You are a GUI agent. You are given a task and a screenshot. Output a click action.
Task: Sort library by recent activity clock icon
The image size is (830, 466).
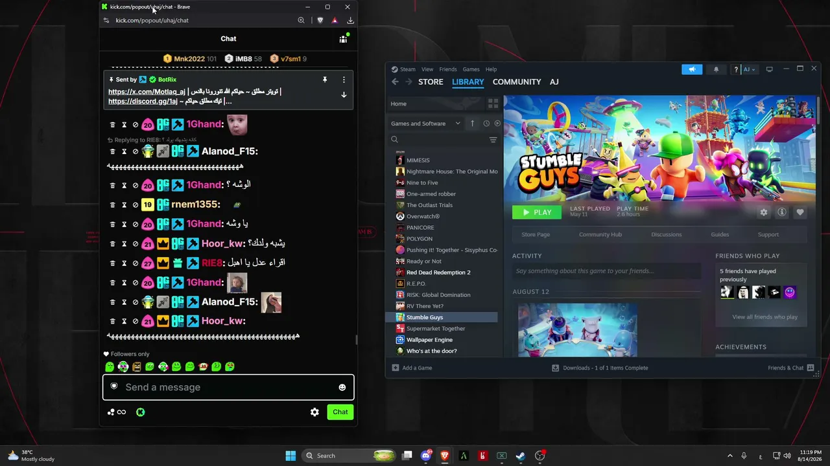click(x=486, y=124)
